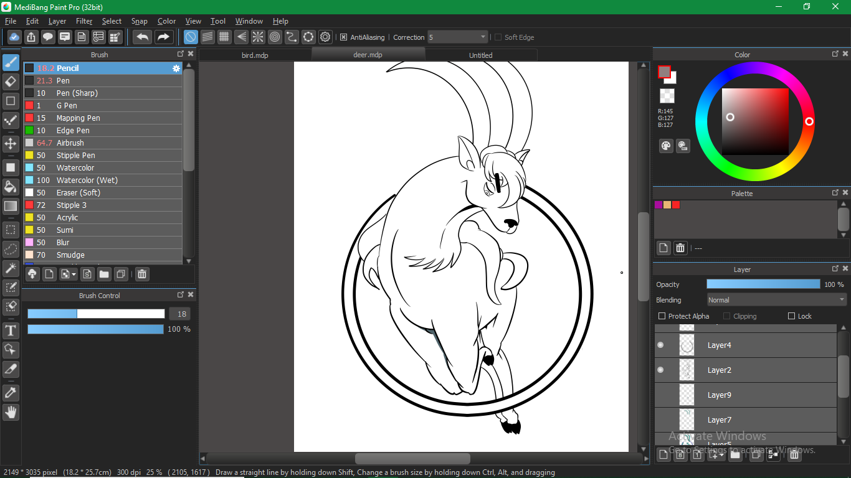Hide Layer4 using its visibility dot

pos(660,345)
